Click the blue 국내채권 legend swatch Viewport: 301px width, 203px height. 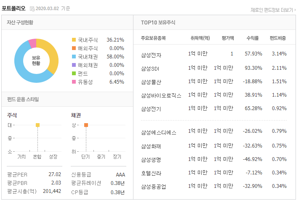pyautogui.click(x=74, y=57)
